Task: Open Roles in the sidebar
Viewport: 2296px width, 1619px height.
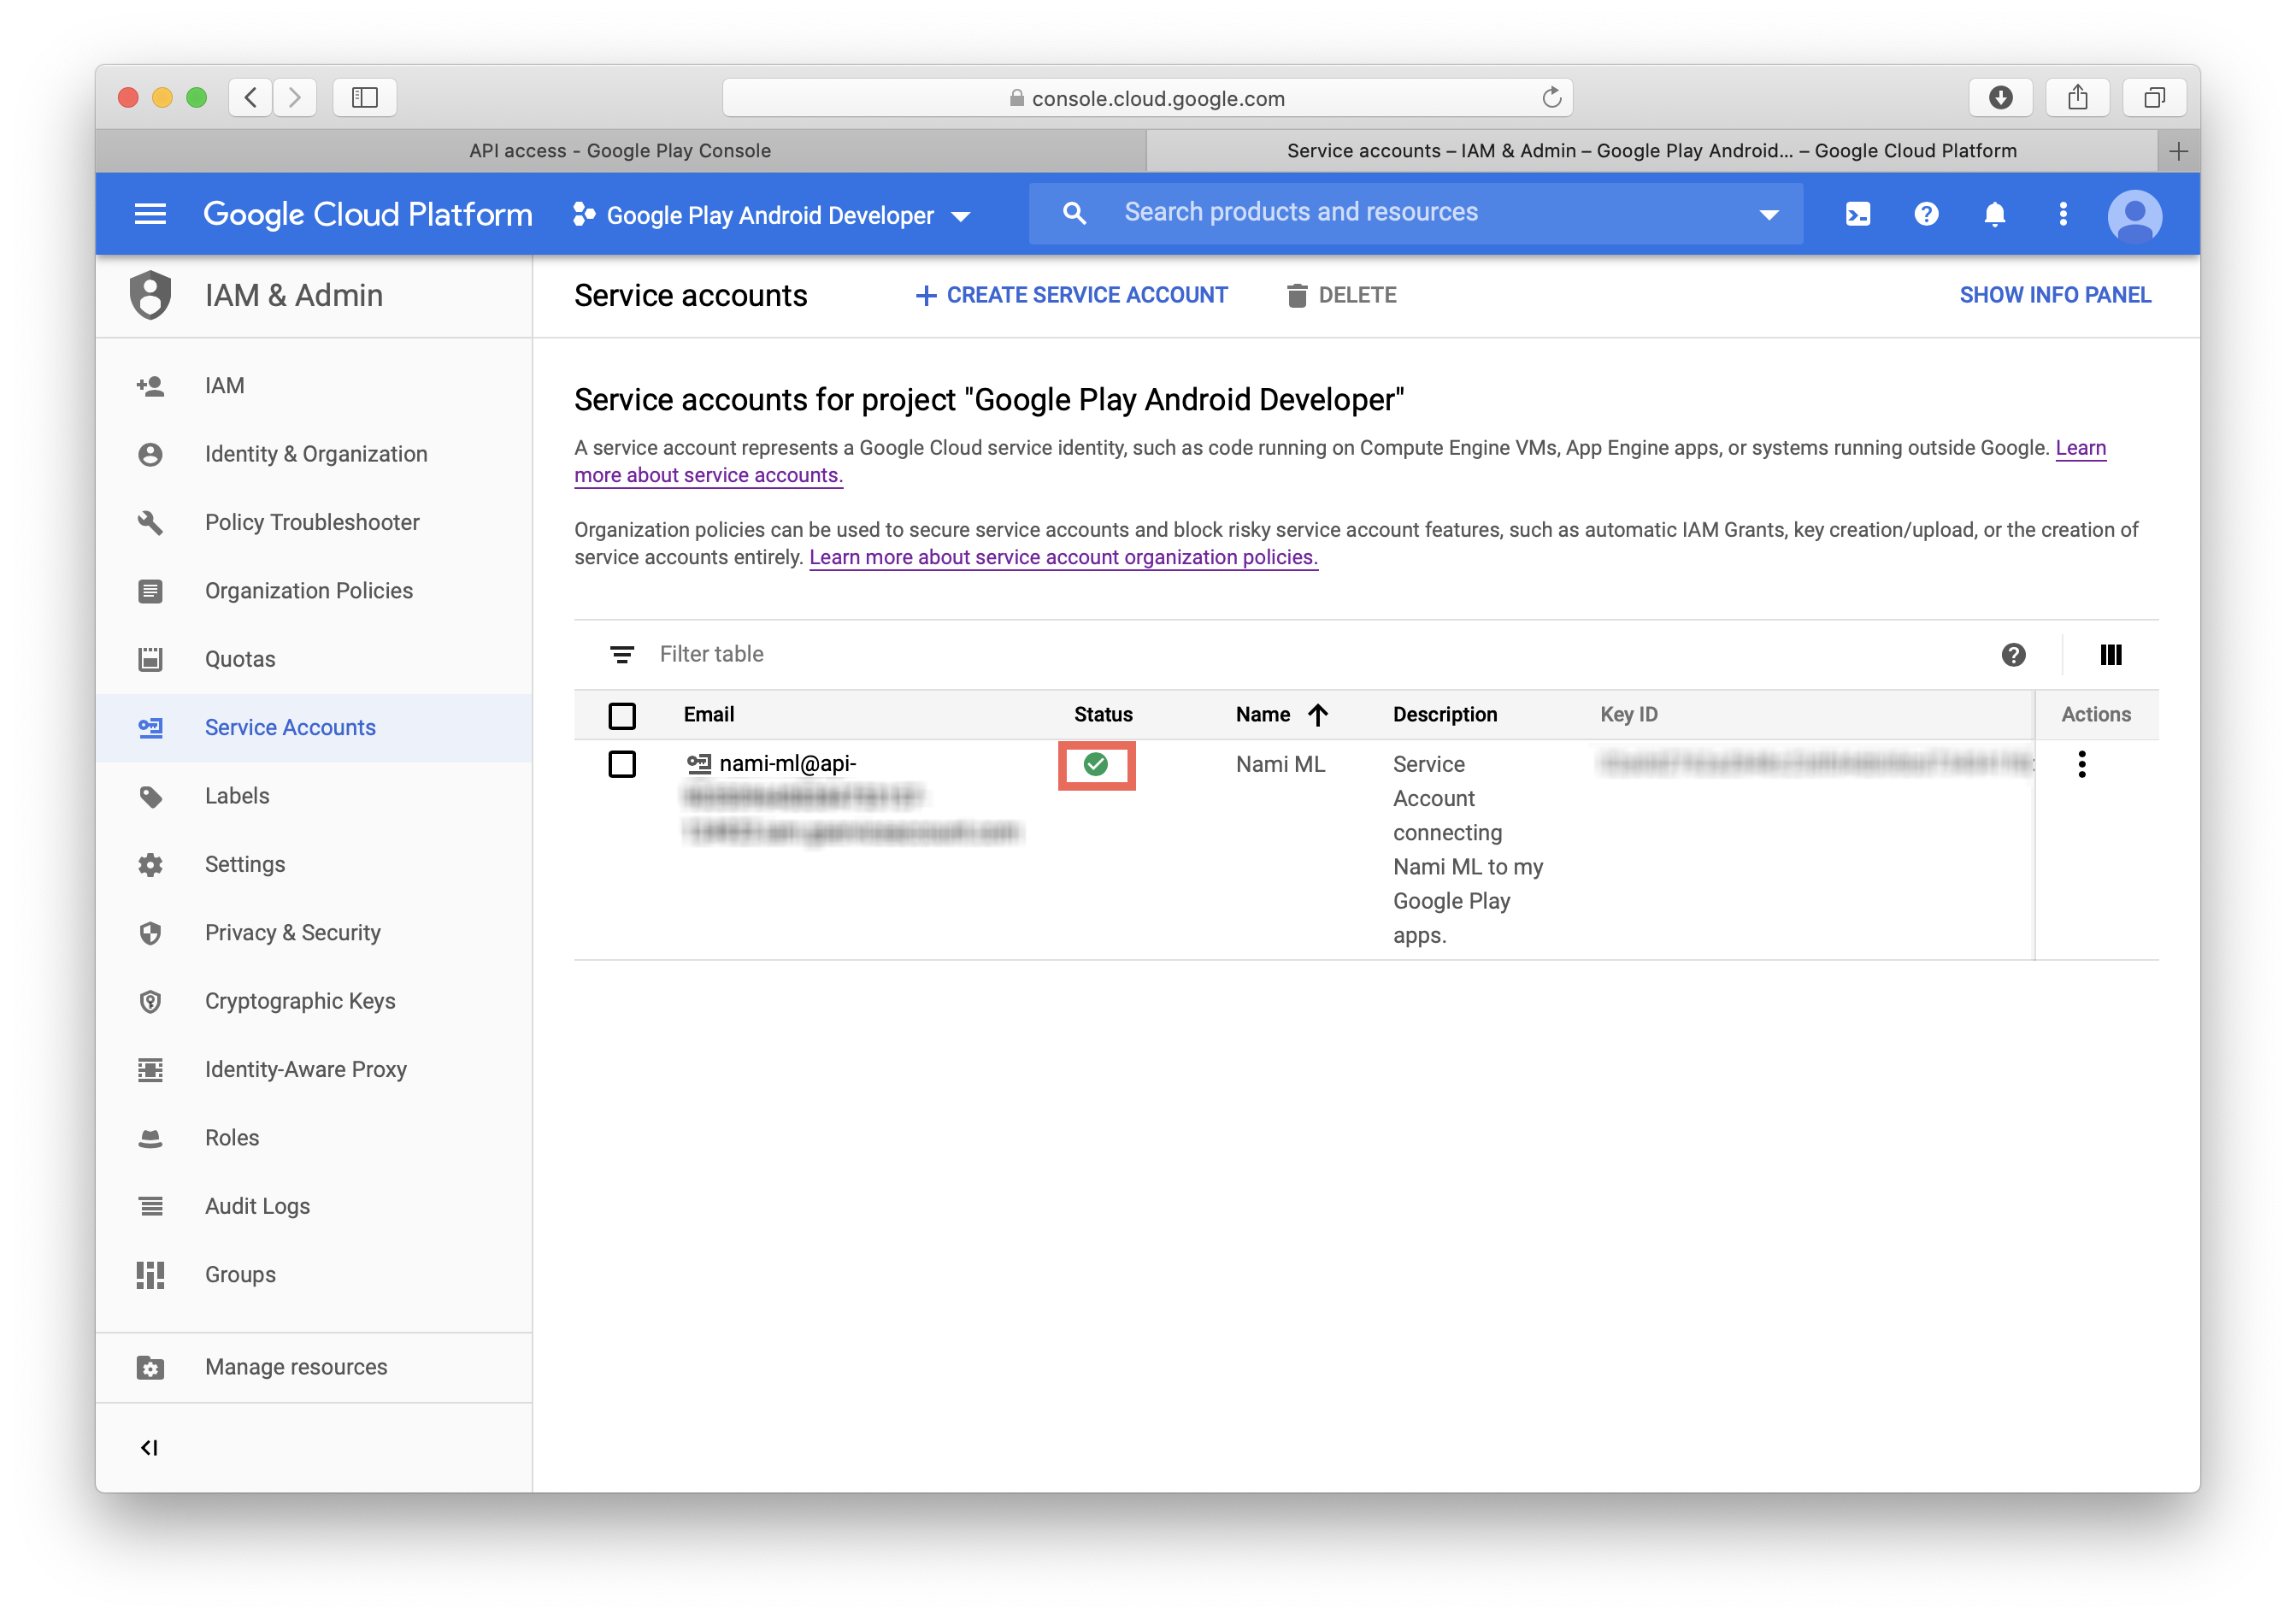Action: 232,1138
